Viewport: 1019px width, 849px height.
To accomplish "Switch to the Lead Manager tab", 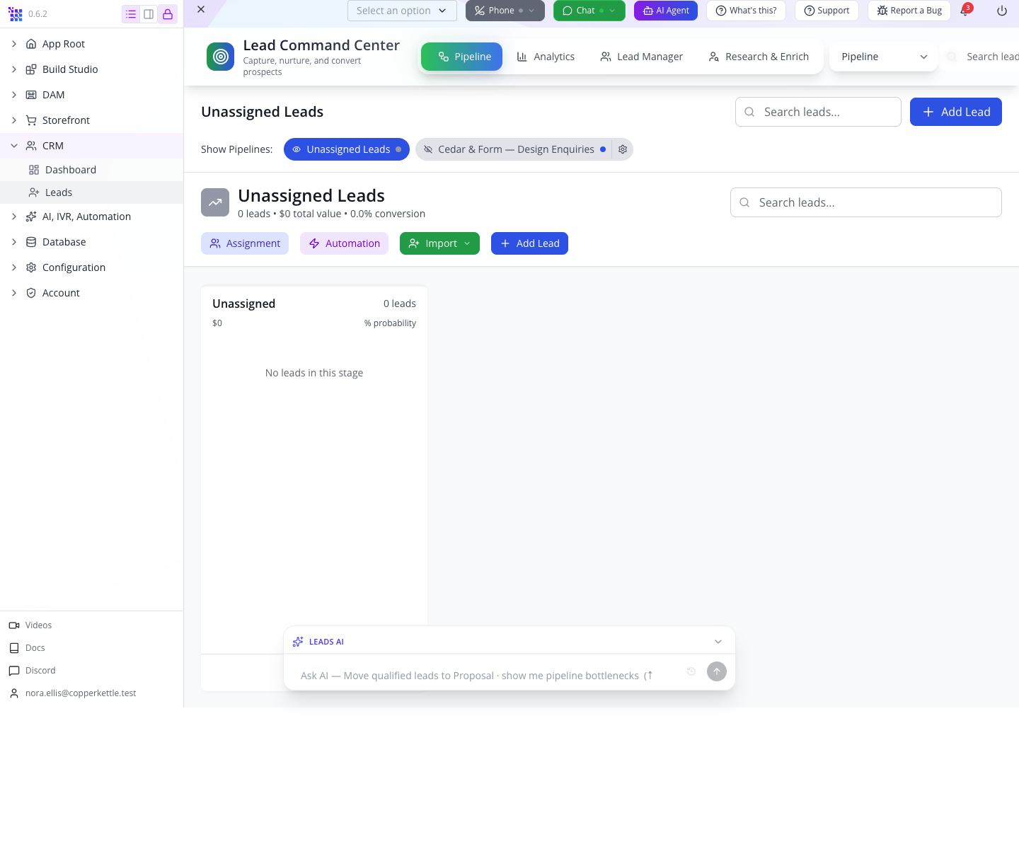I will pos(642,57).
